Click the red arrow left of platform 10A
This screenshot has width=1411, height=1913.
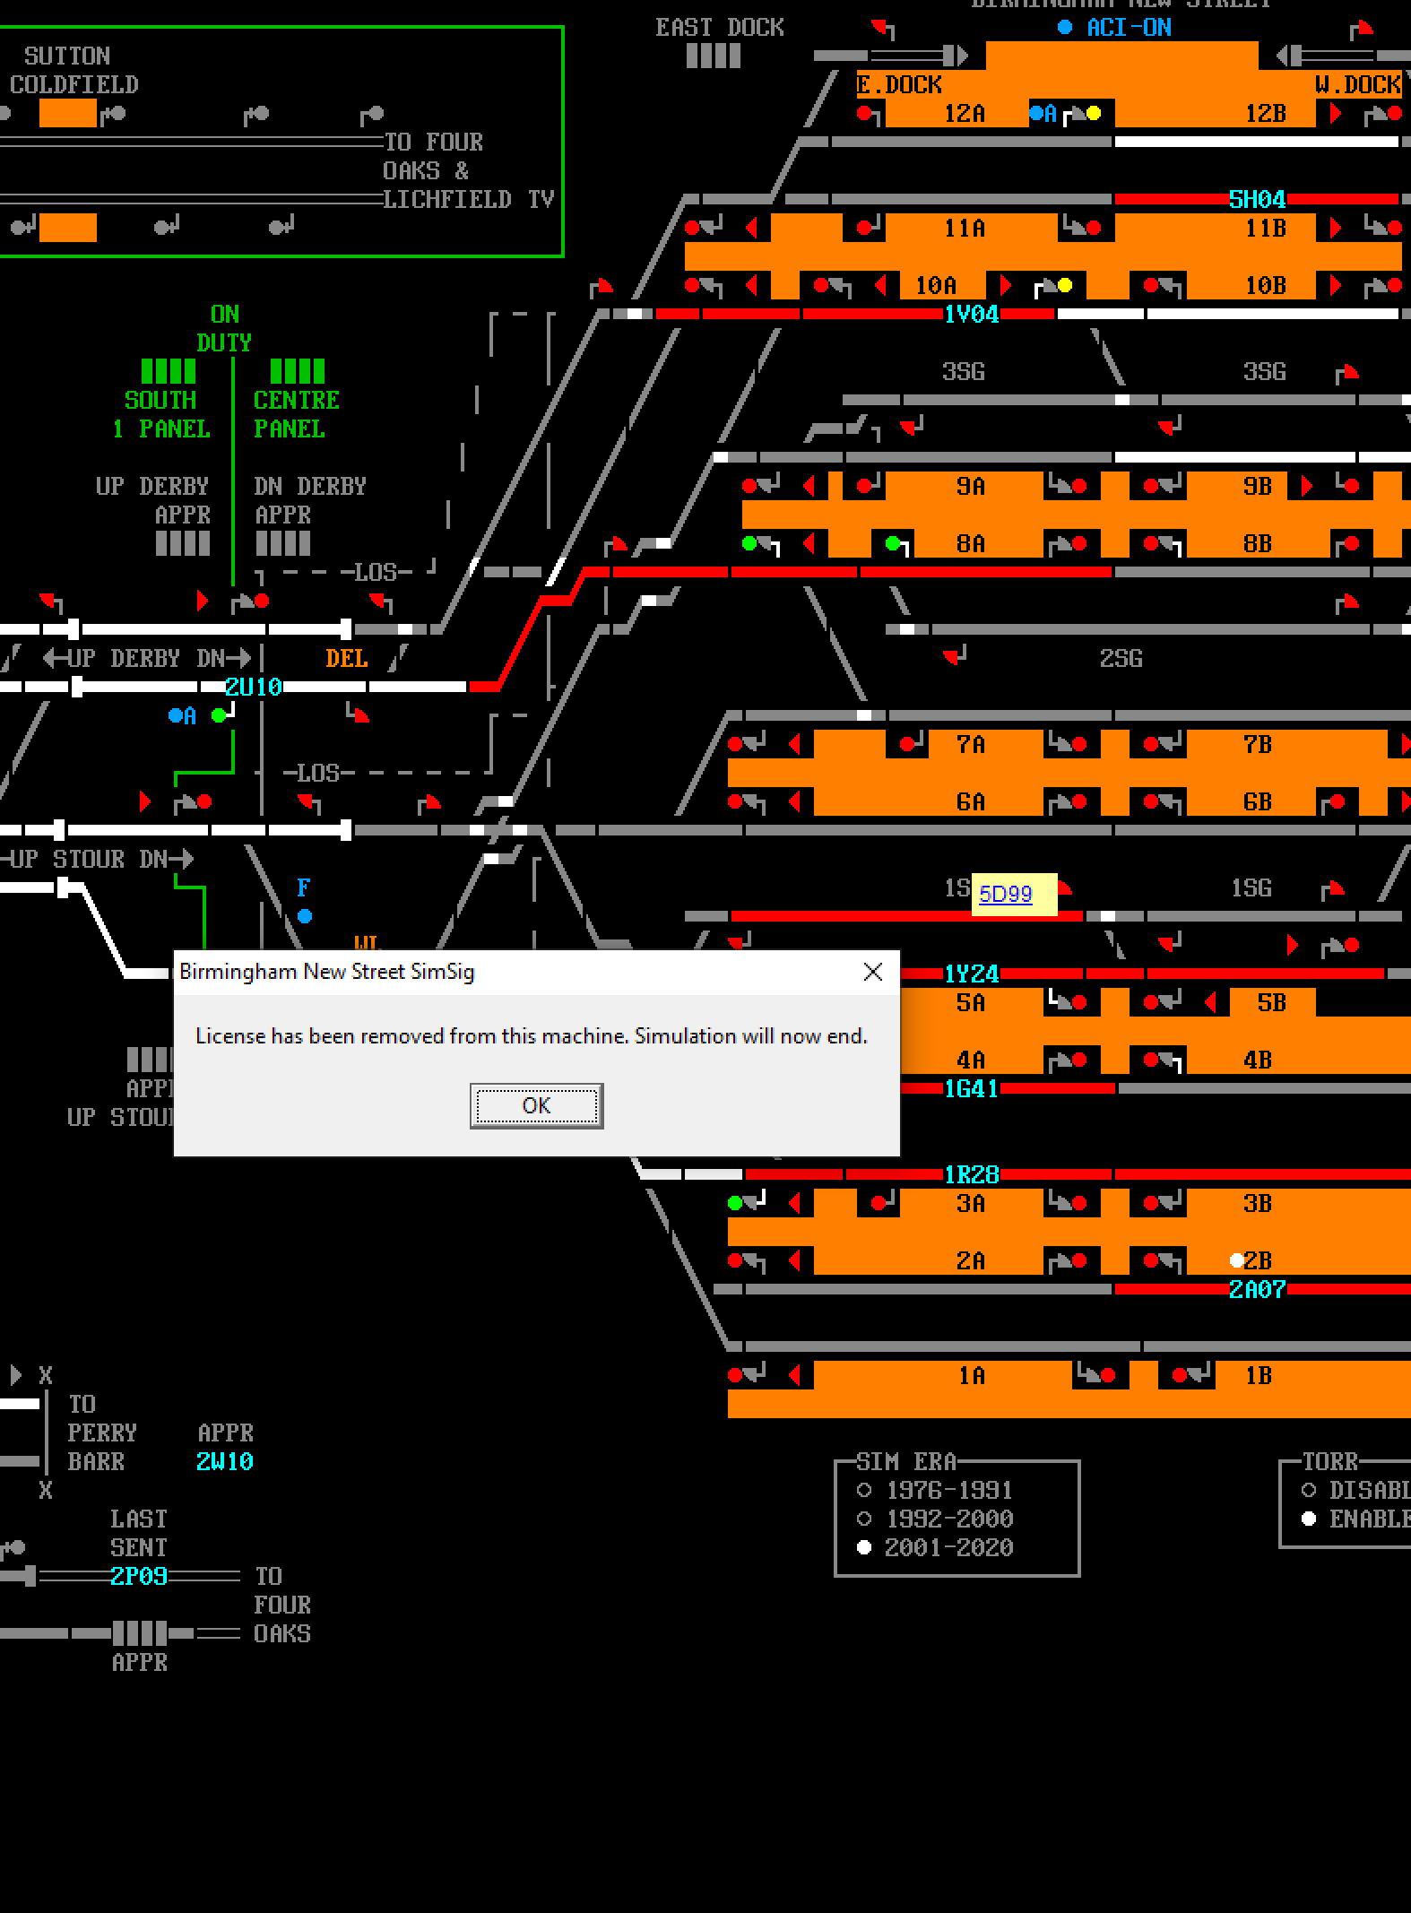point(881,285)
